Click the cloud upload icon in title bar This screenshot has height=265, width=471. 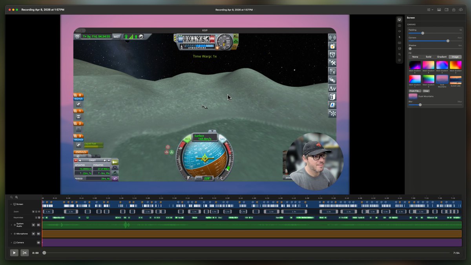coord(461,9)
